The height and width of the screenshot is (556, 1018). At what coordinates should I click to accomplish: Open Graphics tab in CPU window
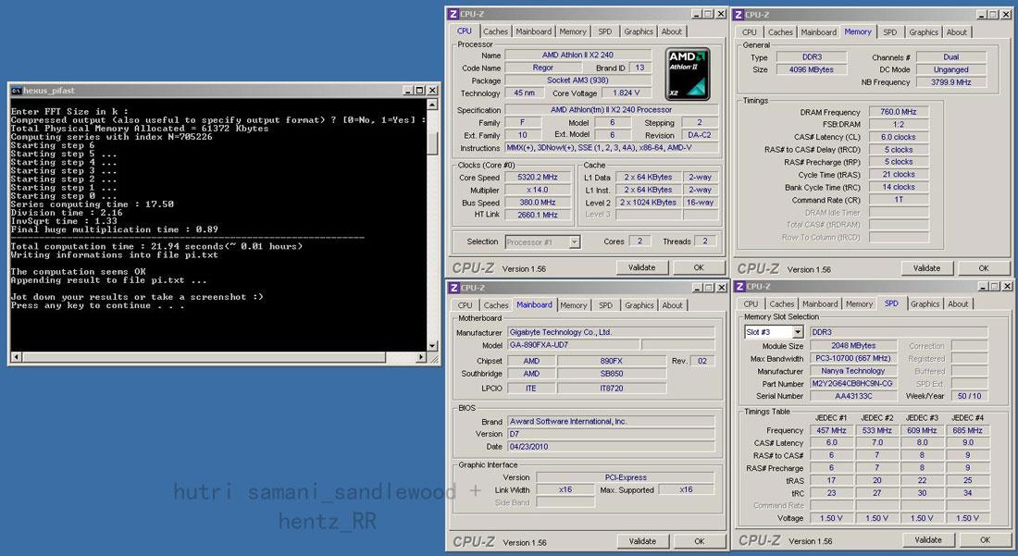click(639, 31)
